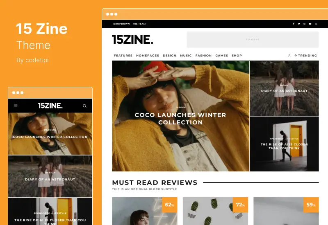
Task: Expand the Features menu
Action: click(123, 56)
